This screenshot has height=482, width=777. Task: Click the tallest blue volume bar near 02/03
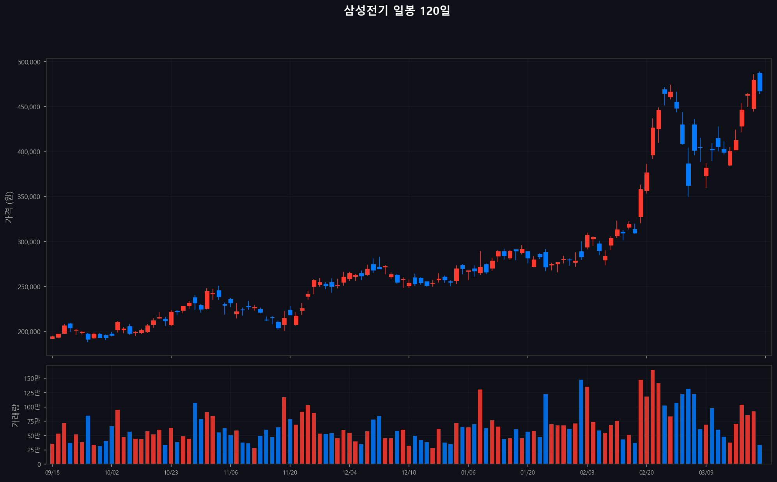pyautogui.click(x=581, y=422)
